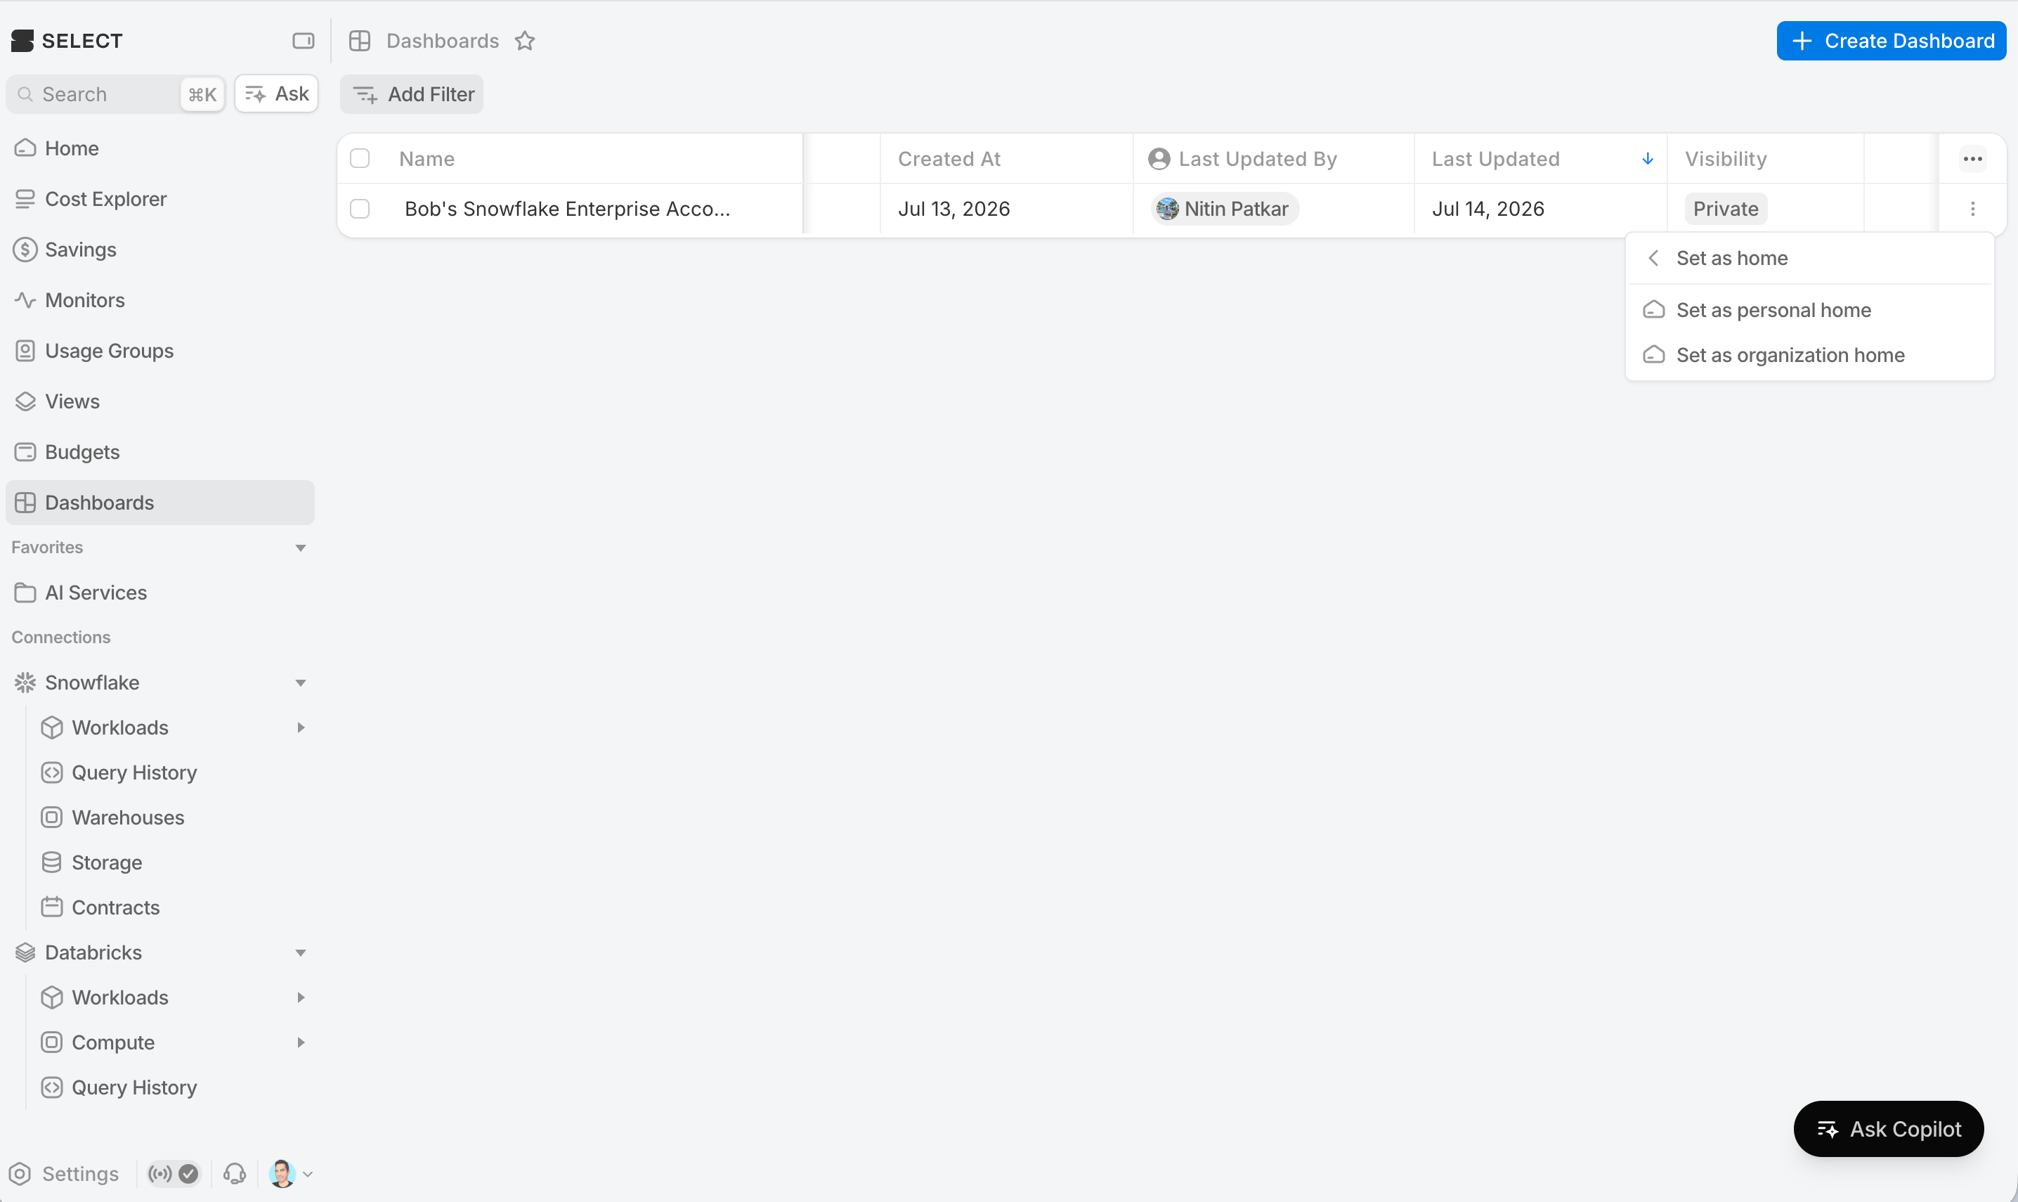Click the SELECT logo icon
Image resolution: width=2018 pixels, height=1202 pixels.
[22, 41]
